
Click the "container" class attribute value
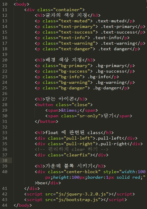[x=68, y=10]
